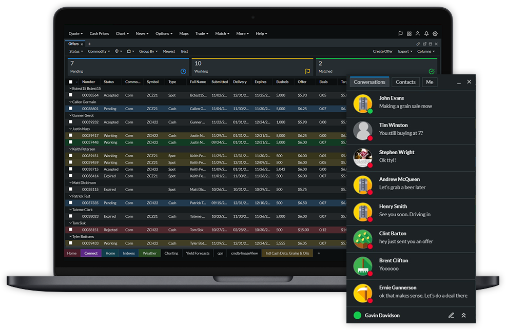Click the flag icon in top menu bar
This screenshot has width=506, height=330.
(400, 34)
